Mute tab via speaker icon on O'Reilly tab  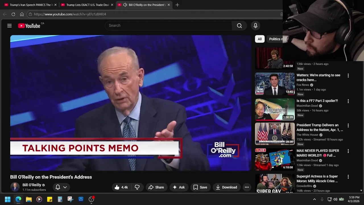point(125,5)
